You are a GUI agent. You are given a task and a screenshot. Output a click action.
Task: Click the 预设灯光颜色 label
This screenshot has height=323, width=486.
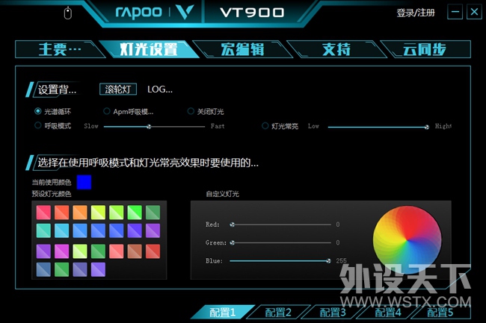pos(52,194)
